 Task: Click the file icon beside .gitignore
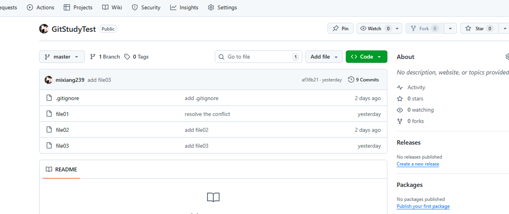click(49, 98)
